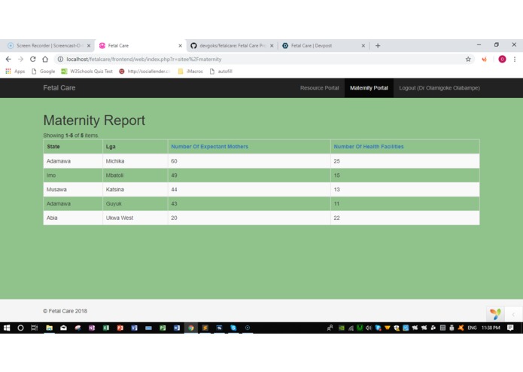Click the Yii debug toolbar logo
The height and width of the screenshot is (372, 523).
[x=495, y=313]
